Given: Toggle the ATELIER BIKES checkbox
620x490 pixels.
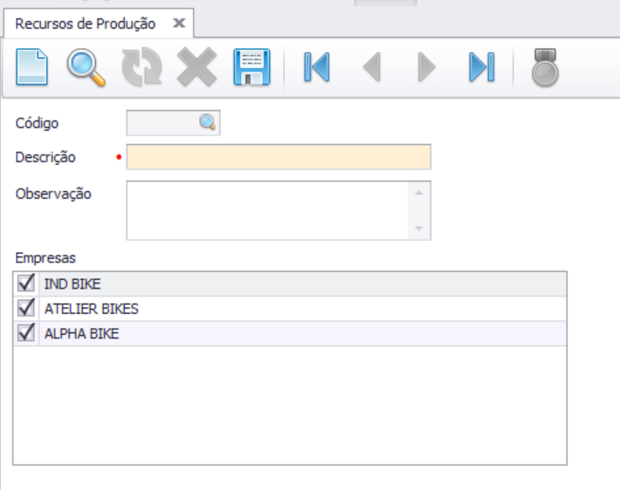Looking at the screenshot, I should click(x=26, y=308).
